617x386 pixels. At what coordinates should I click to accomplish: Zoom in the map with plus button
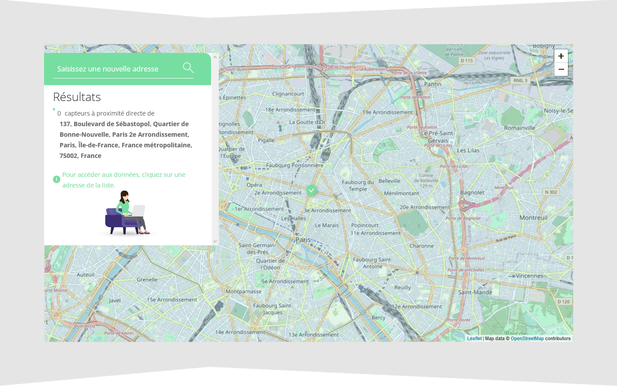tap(561, 56)
